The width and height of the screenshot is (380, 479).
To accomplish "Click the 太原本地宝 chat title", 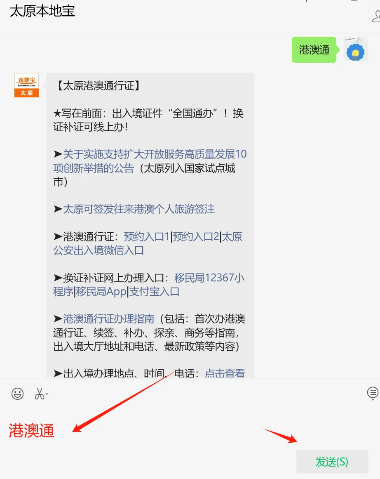I will [x=42, y=11].
